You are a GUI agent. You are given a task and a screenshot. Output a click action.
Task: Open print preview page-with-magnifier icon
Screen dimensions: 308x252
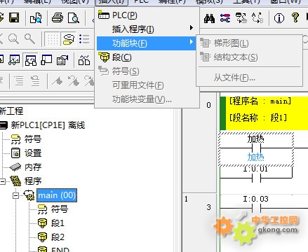pyautogui.click(x=74, y=17)
